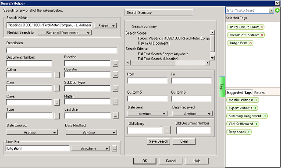Expand the Enter Tag to Search dropdown arrow

(271, 10)
